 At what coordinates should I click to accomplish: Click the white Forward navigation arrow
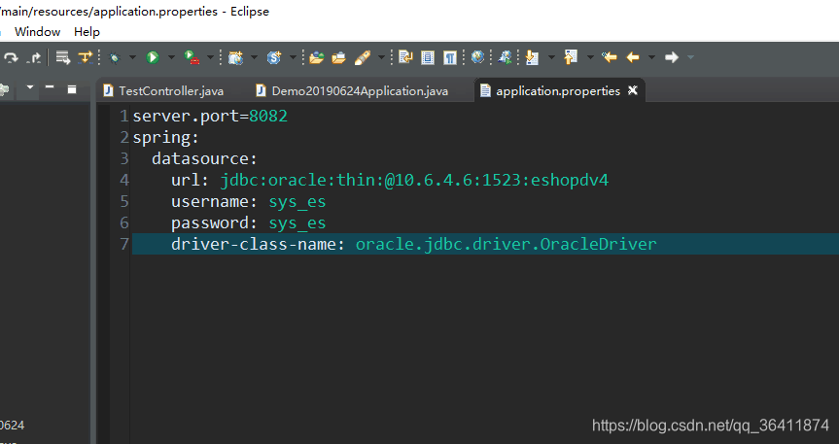(672, 57)
